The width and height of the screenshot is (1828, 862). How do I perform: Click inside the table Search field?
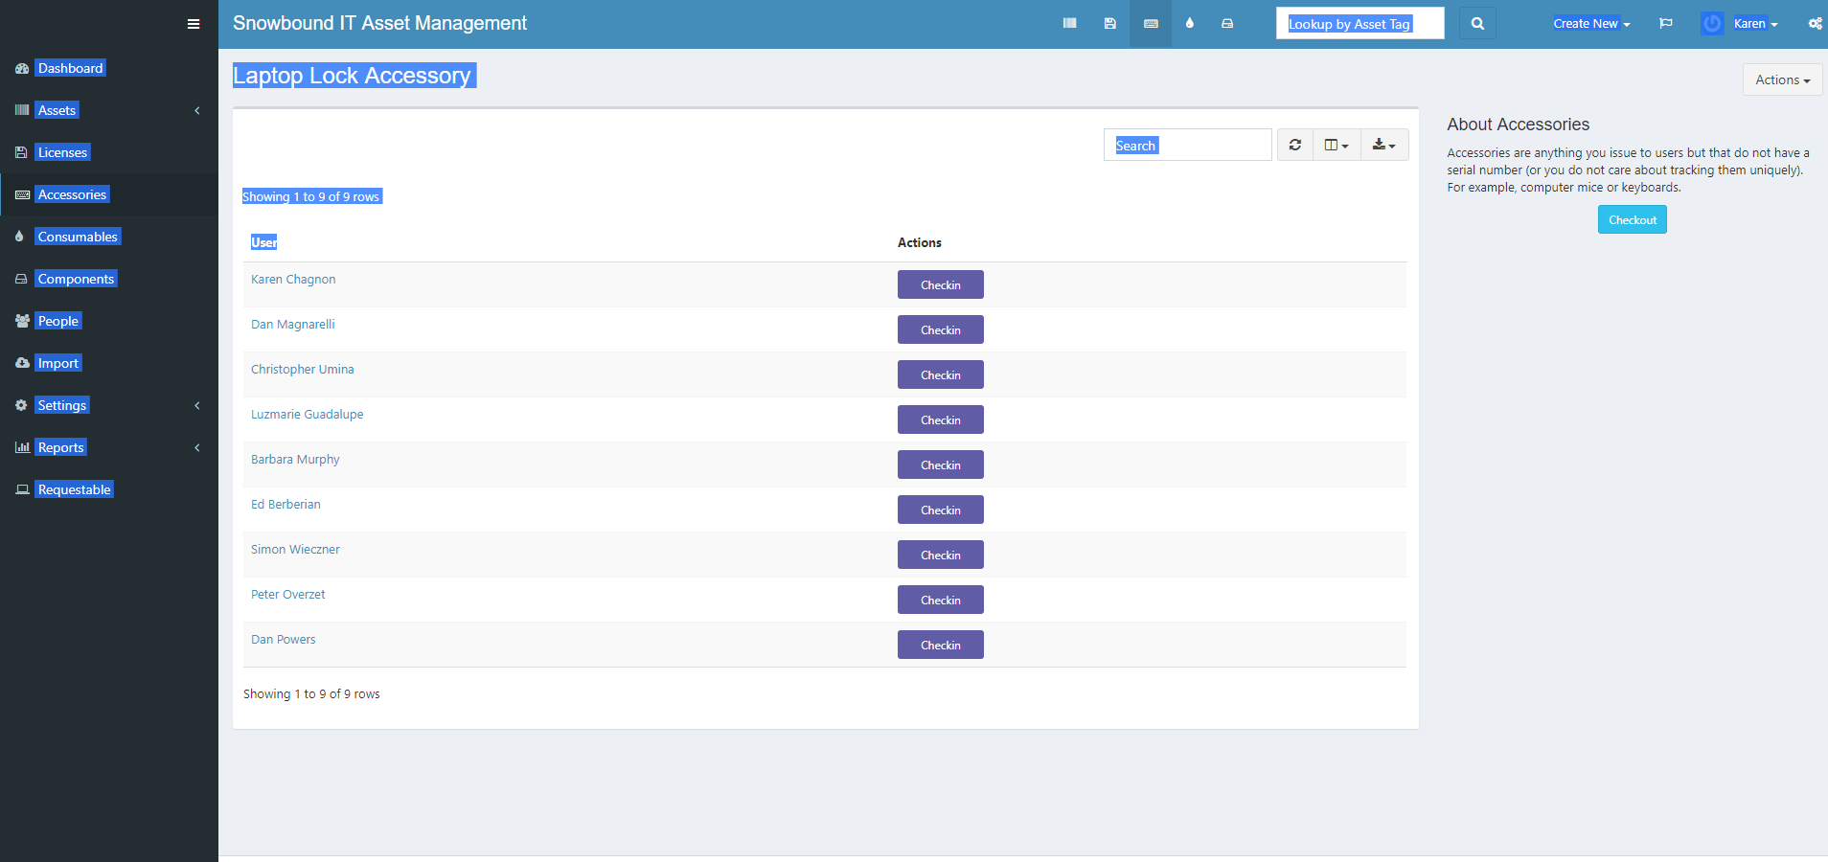tap(1187, 145)
